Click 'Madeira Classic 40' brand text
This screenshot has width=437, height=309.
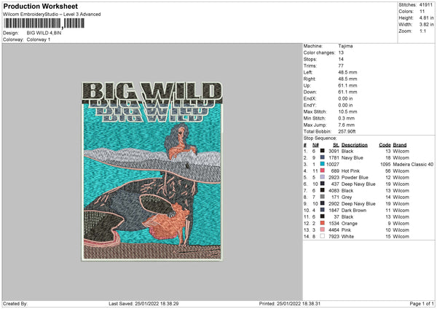click(413, 165)
